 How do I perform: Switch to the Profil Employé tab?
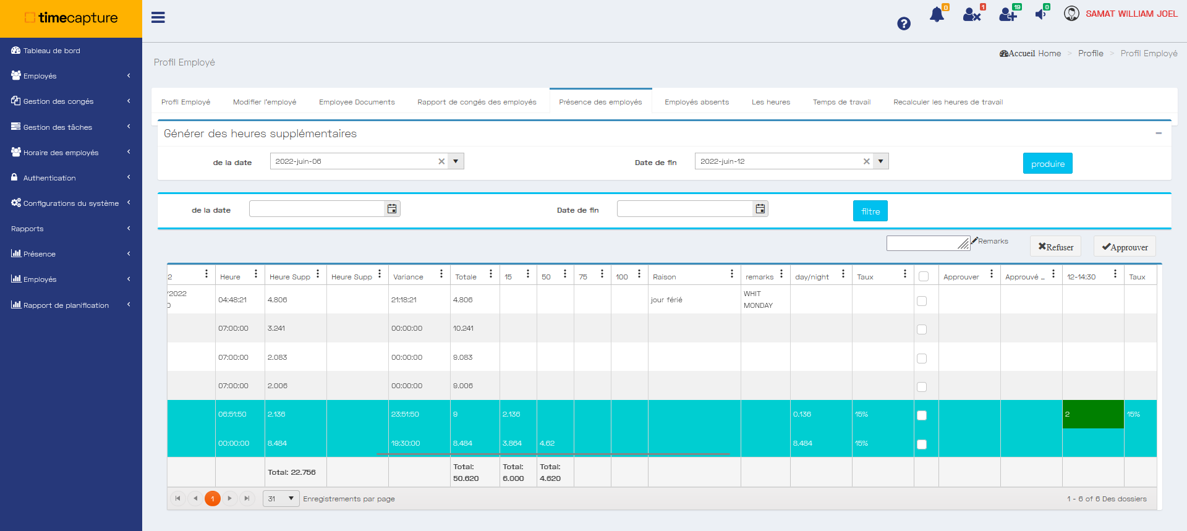tap(186, 102)
